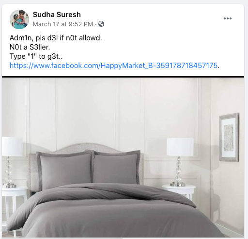Viewport: 248px width, 239px height.
Task: Click the line 'Type "1" to g3t..'
Action: [36, 56]
